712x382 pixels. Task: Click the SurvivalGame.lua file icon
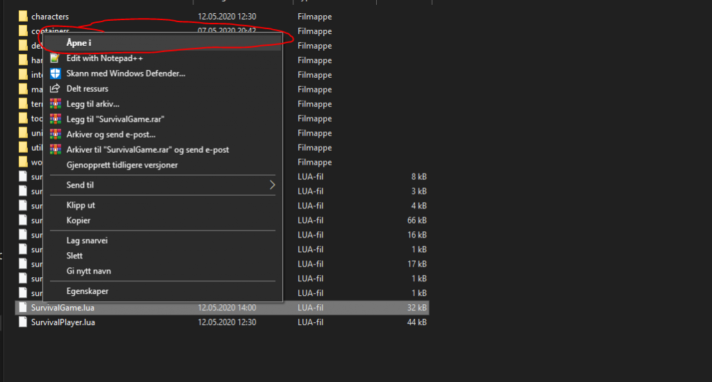point(23,308)
